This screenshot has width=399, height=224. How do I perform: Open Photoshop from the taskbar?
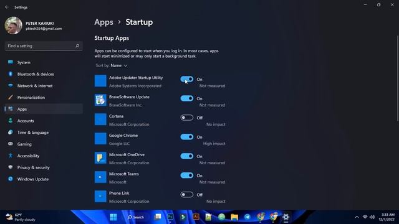[170, 217]
